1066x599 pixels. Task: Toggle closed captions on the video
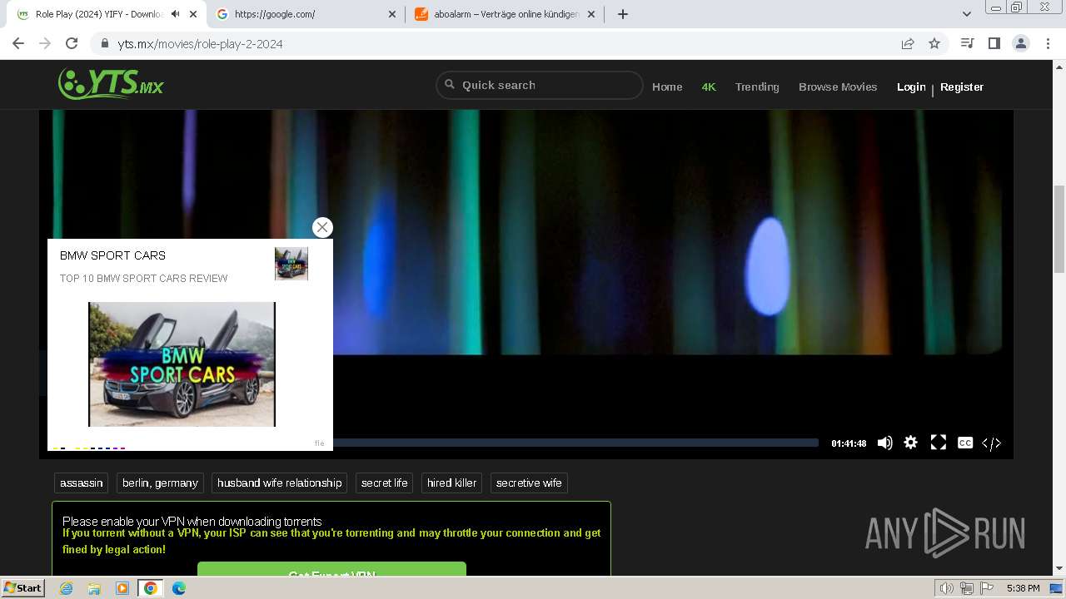click(x=965, y=443)
